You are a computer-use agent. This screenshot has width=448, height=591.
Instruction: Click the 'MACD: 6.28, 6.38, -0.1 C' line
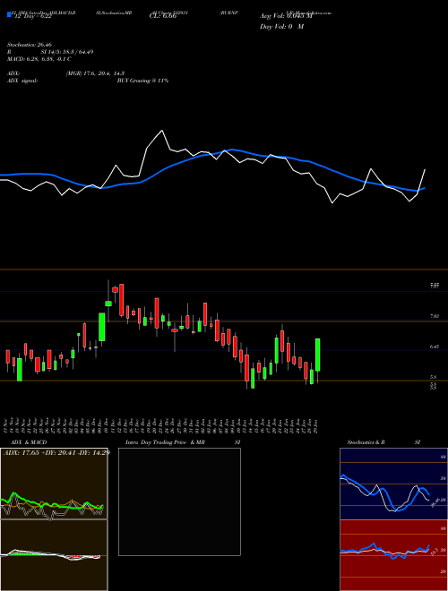[39, 59]
